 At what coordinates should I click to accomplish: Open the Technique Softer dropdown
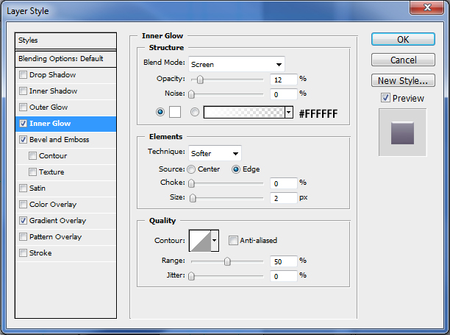[215, 153]
